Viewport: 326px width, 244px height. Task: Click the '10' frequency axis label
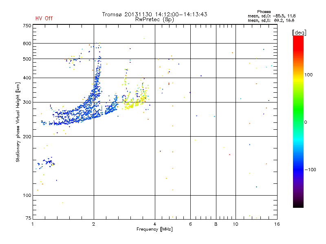[236, 224]
